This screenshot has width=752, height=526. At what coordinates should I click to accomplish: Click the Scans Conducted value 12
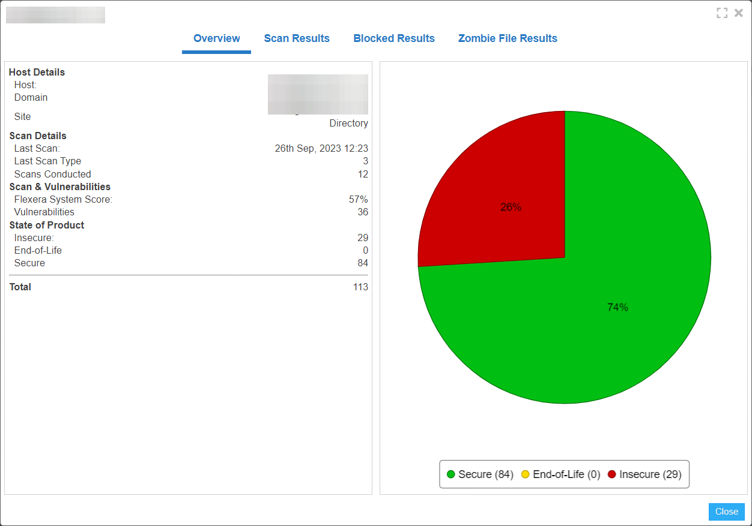point(363,175)
